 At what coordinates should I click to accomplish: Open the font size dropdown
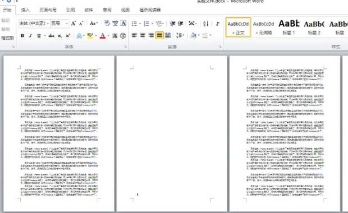pyautogui.click(x=59, y=24)
